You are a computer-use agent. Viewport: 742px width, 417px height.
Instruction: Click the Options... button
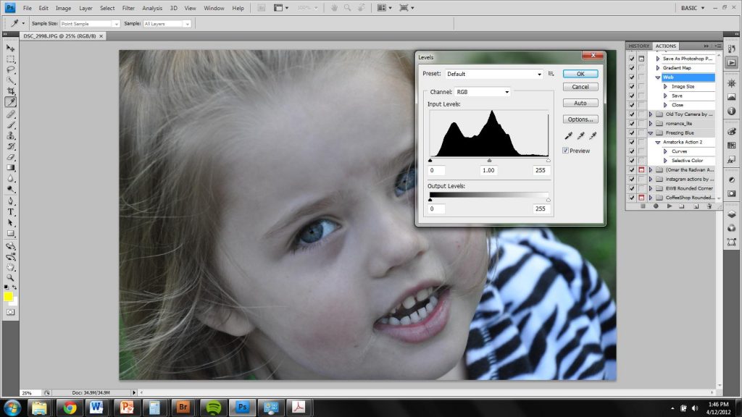pos(580,119)
